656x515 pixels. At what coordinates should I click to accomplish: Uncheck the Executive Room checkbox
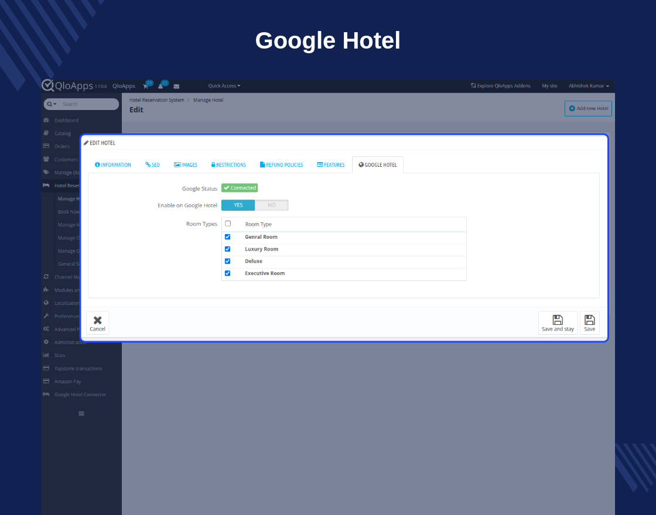(x=228, y=273)
